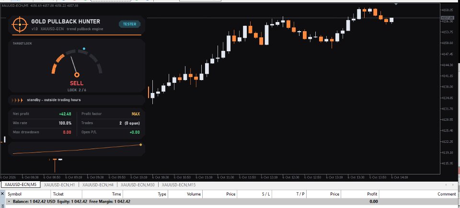Select the Balance and Equity summary row
Image resolution: width=460 pixels, height=208 pixels.
[232, 202]
